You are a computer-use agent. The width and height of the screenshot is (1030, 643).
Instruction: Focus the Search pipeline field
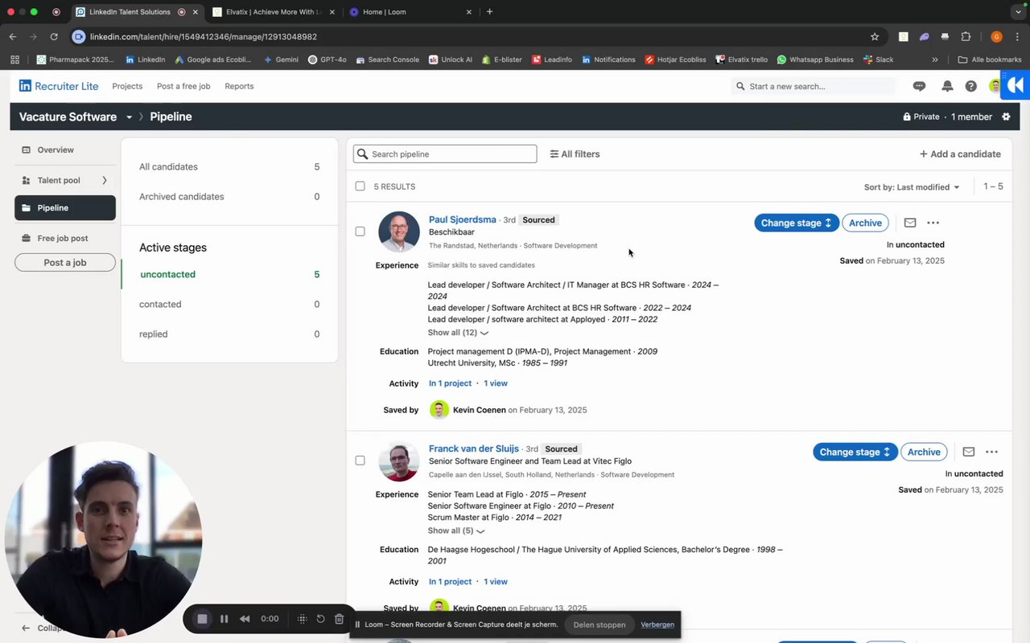(x=445, y=154)
